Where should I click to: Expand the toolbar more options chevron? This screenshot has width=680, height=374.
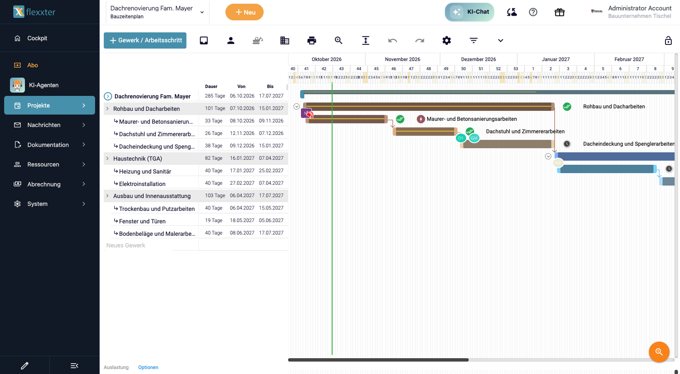click(x=501, y=40)
